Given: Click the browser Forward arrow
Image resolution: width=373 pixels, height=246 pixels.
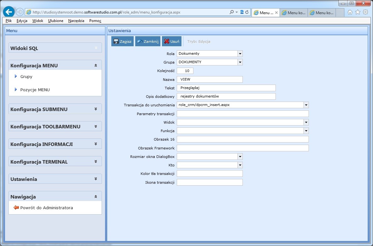Looking at the screenshot, I should pyautogui.click(x=20, y=12).
